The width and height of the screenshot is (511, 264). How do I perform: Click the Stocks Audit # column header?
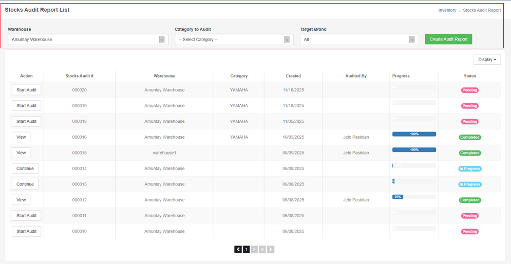(80, 76)
